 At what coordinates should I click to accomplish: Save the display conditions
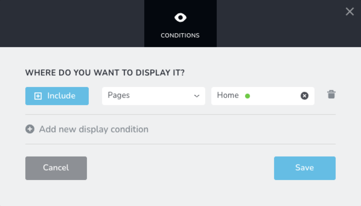[x=305, y=168]
